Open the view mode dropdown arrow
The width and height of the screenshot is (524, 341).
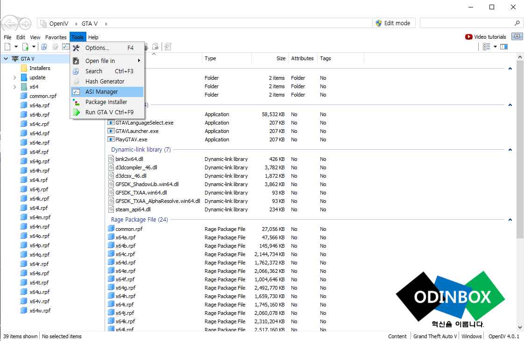click(x=495, y=47)
